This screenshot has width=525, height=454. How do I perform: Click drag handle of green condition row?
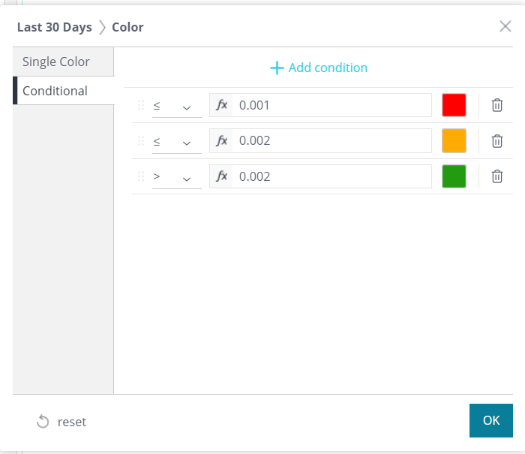[x=140, y=176]
